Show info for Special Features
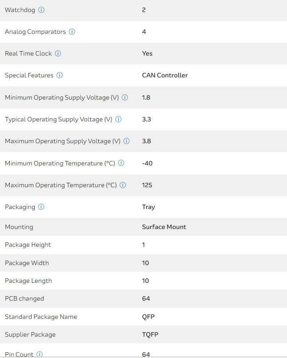The height and width of the screenshot is (358, 287). pos(60,75)
